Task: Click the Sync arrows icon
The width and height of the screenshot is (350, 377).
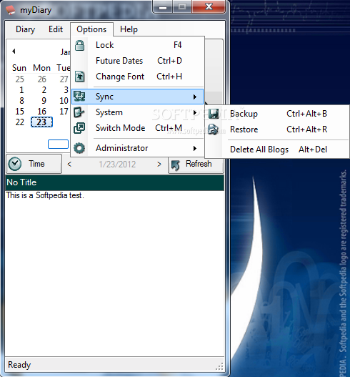Action: (79, 96)
